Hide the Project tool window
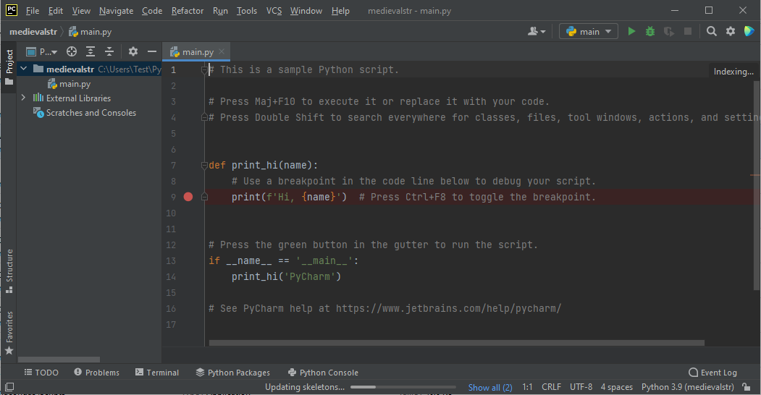 click(x=152, y=51)
